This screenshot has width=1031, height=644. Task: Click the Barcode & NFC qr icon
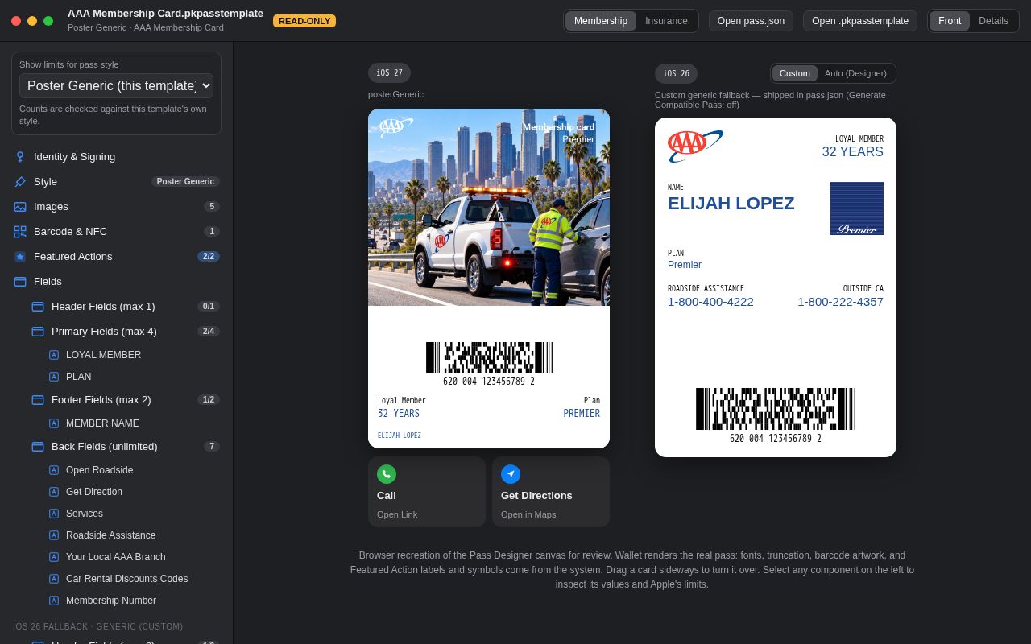pyautogui.click(x=20, y=232)
